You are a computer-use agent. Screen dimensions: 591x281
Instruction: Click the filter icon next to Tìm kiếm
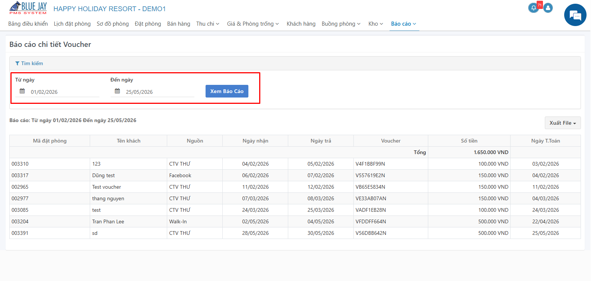click(17, 64)
